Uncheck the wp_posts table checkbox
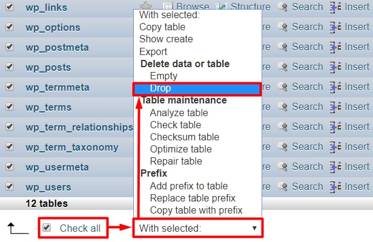 [x=10, y=67]
